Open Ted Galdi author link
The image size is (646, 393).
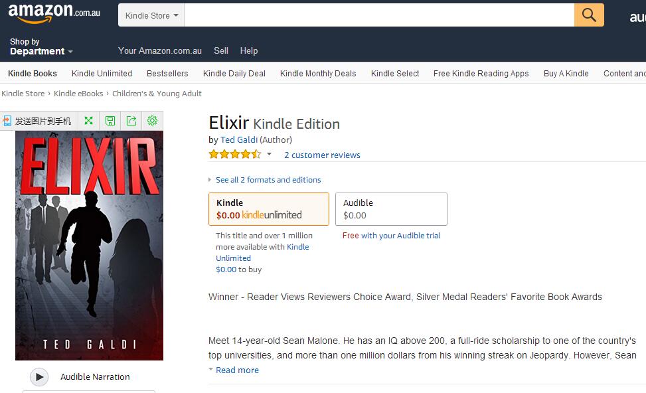pos(239,139)
